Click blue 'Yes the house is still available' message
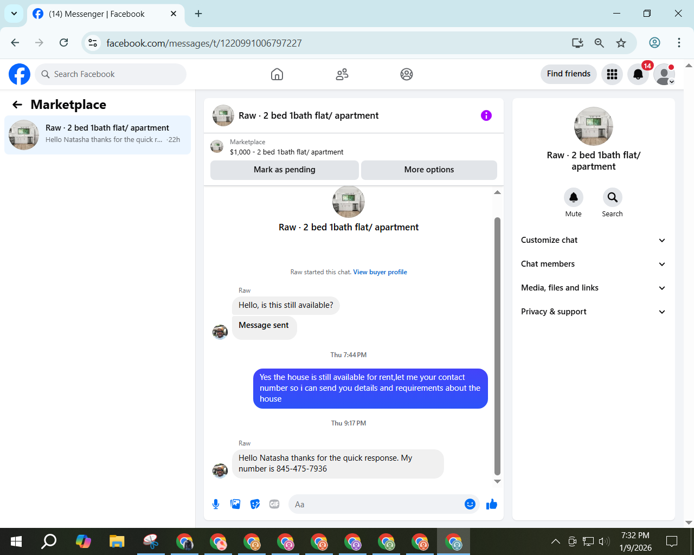The height and width of the screenshot is (555, 694). coord(370,389)
